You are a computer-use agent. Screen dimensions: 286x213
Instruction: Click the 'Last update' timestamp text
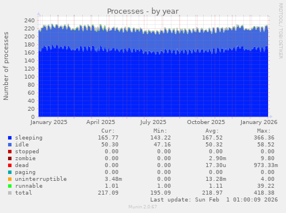point(214,200)
